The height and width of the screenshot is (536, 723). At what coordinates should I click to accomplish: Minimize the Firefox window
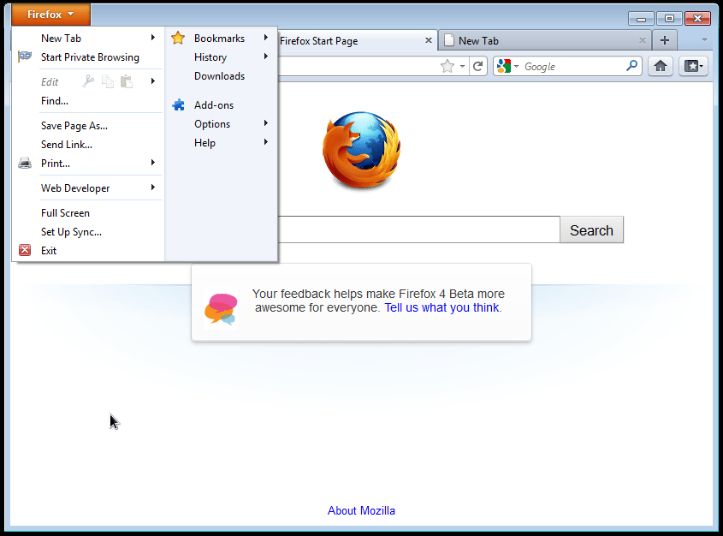pyautogui.click(x=641, y=19)
